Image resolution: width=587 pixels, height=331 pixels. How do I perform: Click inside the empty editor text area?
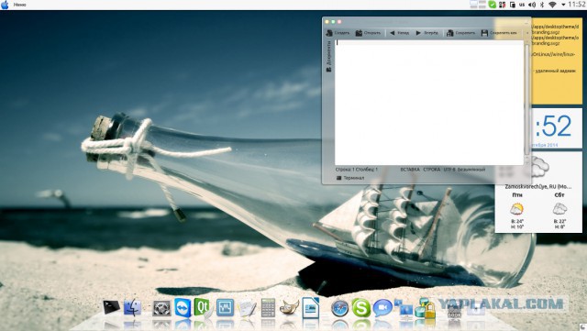(429, 102)
